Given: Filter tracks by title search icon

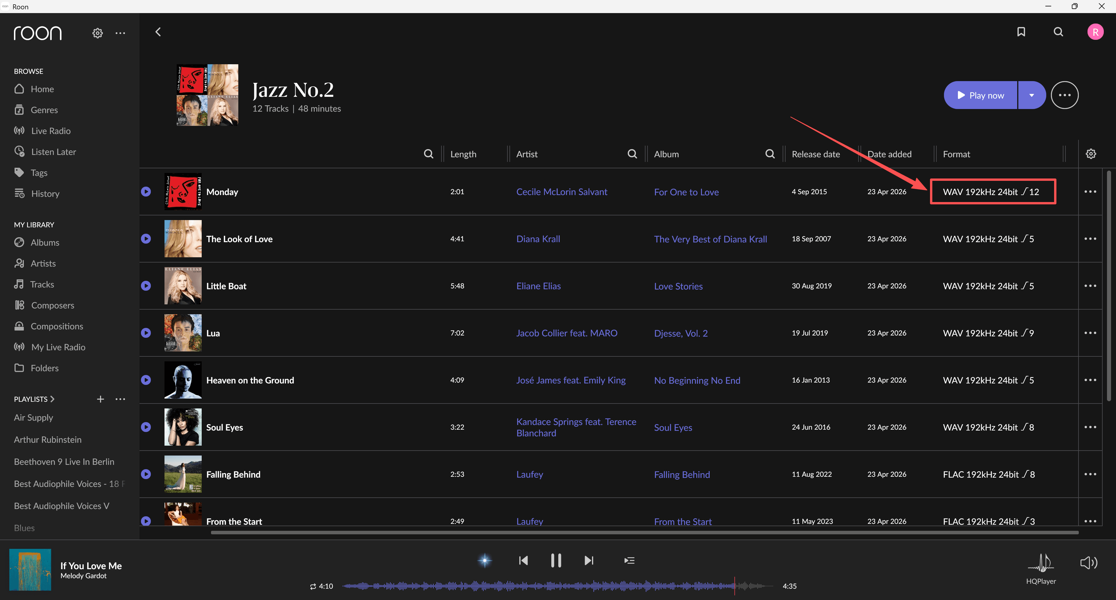Looking at the screenshot, I should (428, 154).
